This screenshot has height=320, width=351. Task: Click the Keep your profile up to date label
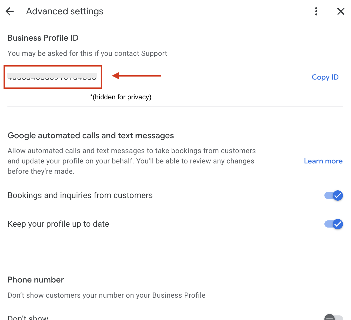point(58,224)
